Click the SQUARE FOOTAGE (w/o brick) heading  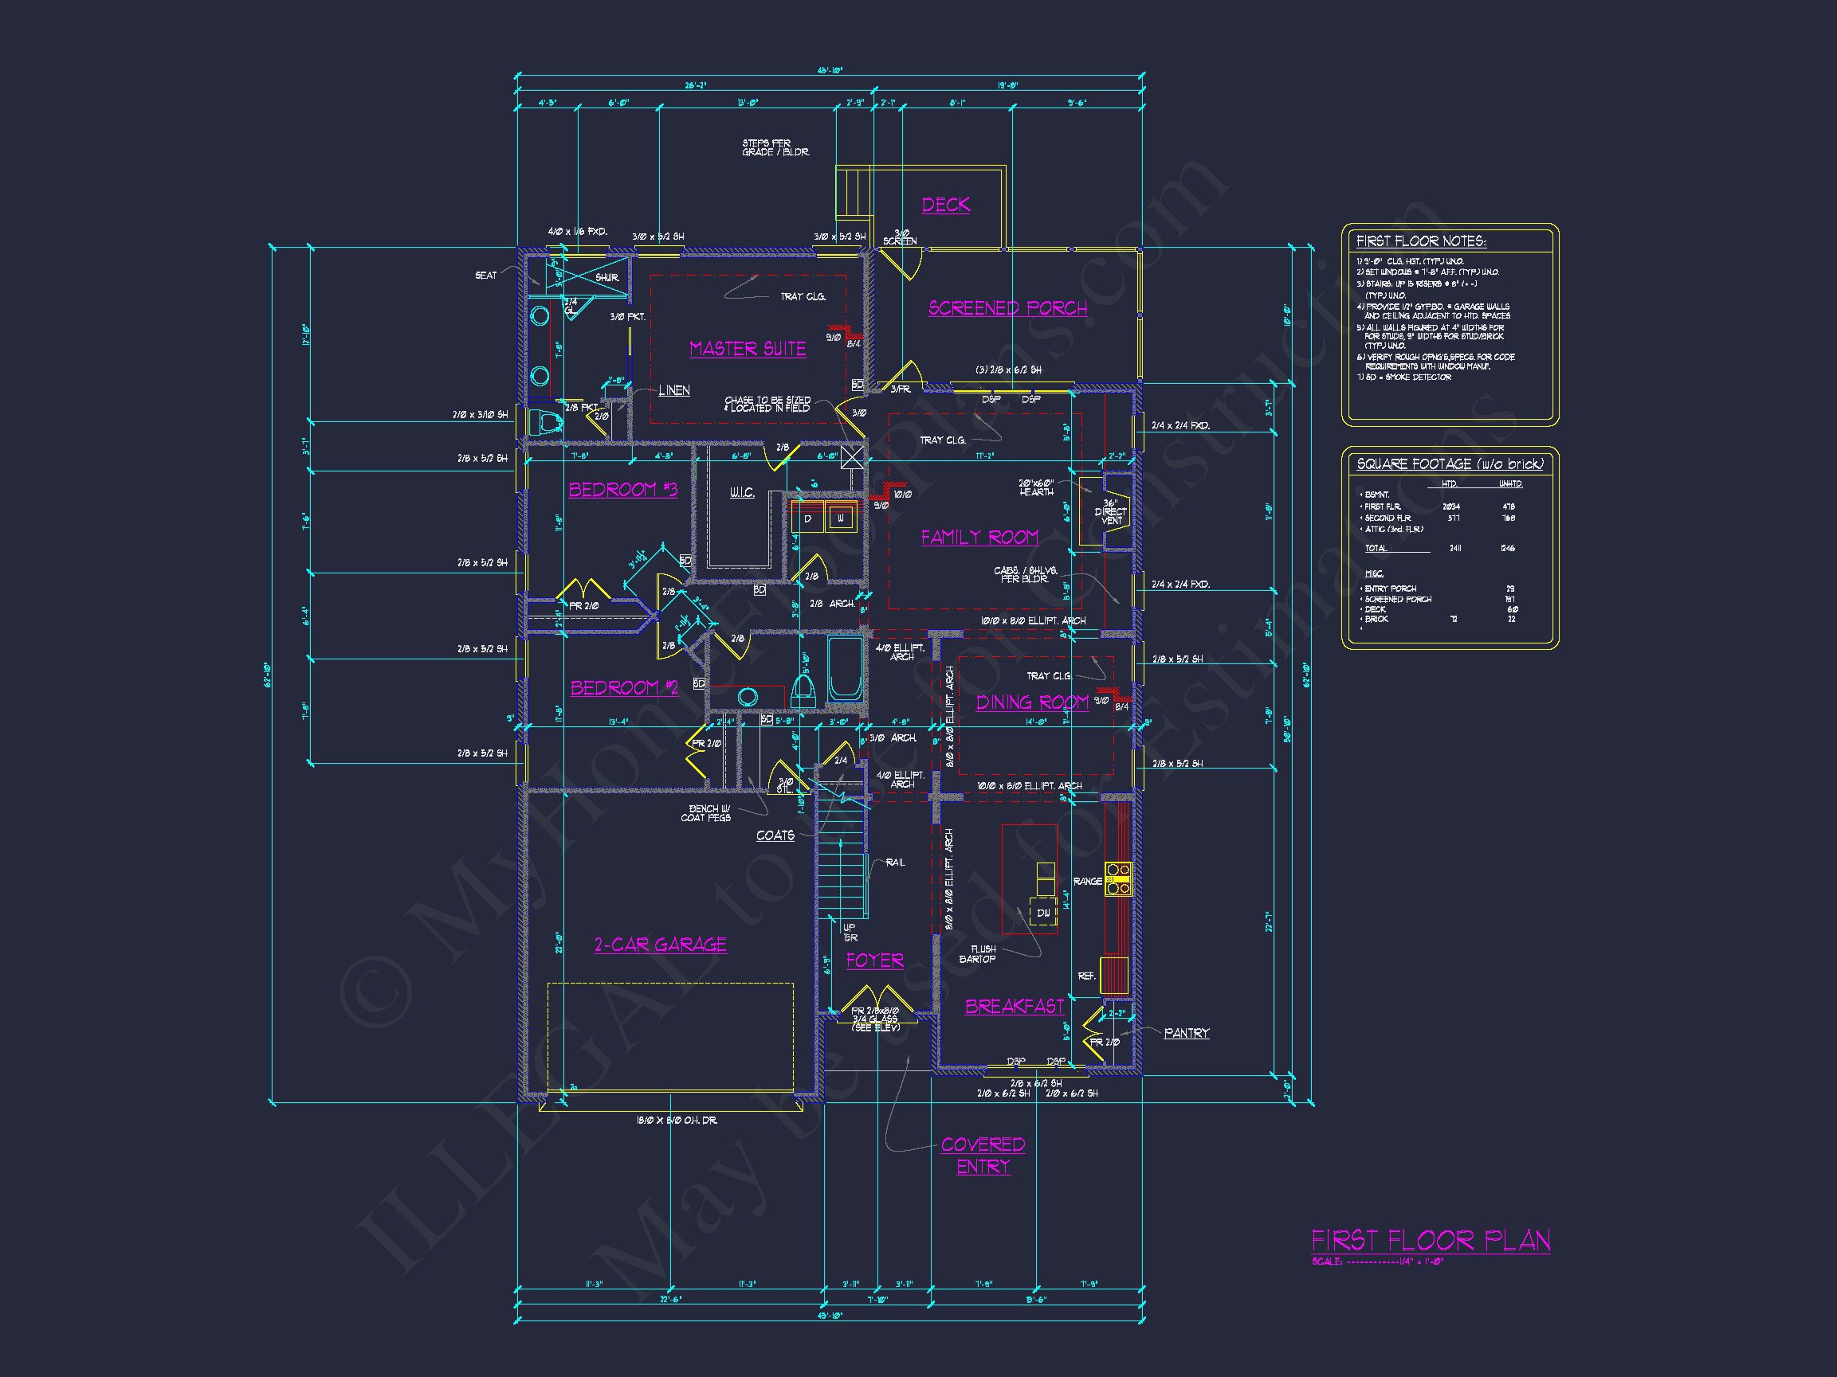[1450, 464]
